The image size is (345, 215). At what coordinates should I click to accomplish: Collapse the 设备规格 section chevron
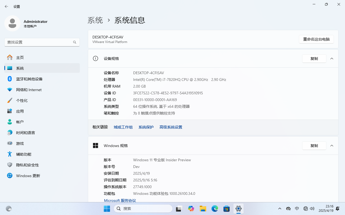(332, 59)
